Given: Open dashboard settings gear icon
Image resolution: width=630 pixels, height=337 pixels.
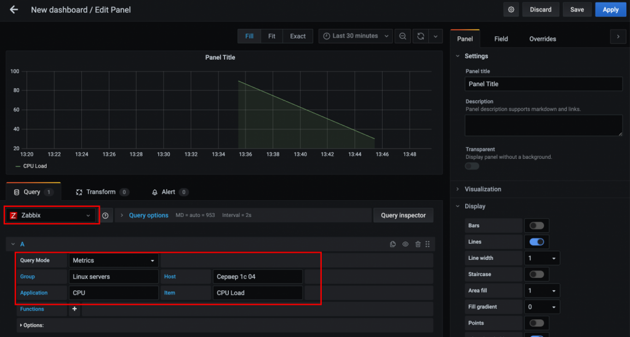Looking at the screenshot, I should click(x=511, y=10).
